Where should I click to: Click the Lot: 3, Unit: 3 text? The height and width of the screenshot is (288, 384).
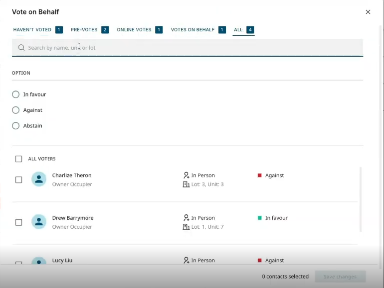[x=207, y=184]
